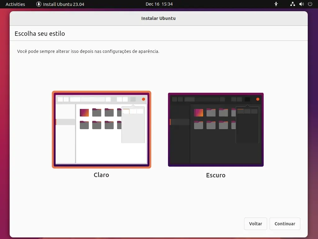The image size is (318, 239).
Task: Select the Claro light theme thumbnail
Action: [102, 130]
